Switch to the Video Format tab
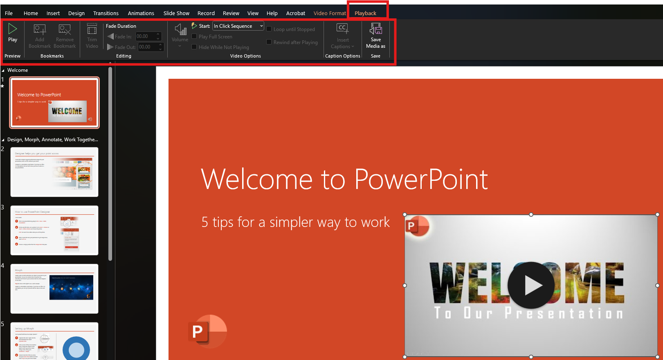 tap(330, 13)
